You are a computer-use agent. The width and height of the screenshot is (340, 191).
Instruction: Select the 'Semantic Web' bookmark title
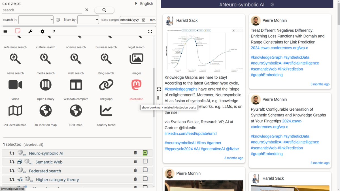(x=49, y=162)
